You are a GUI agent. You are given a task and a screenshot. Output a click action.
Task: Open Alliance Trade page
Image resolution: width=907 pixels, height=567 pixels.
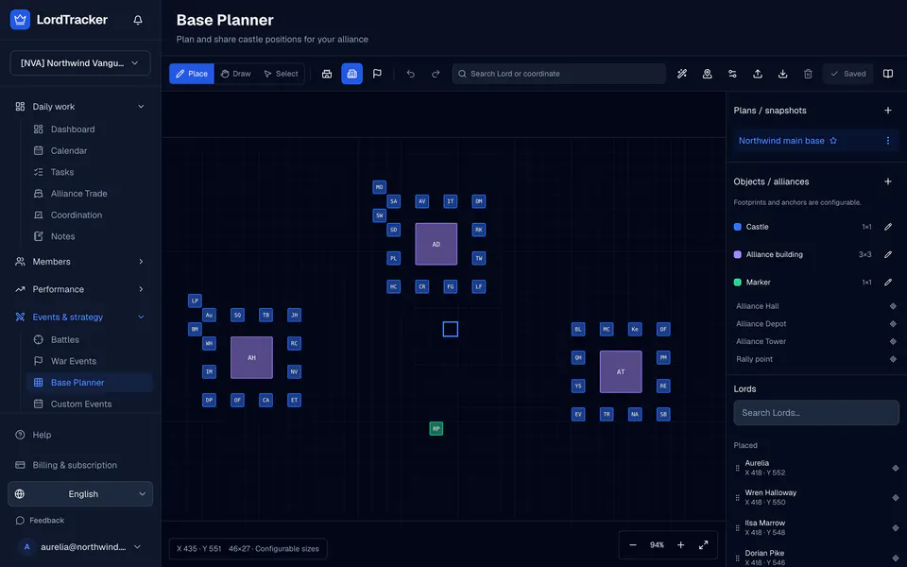click(89, 193)
